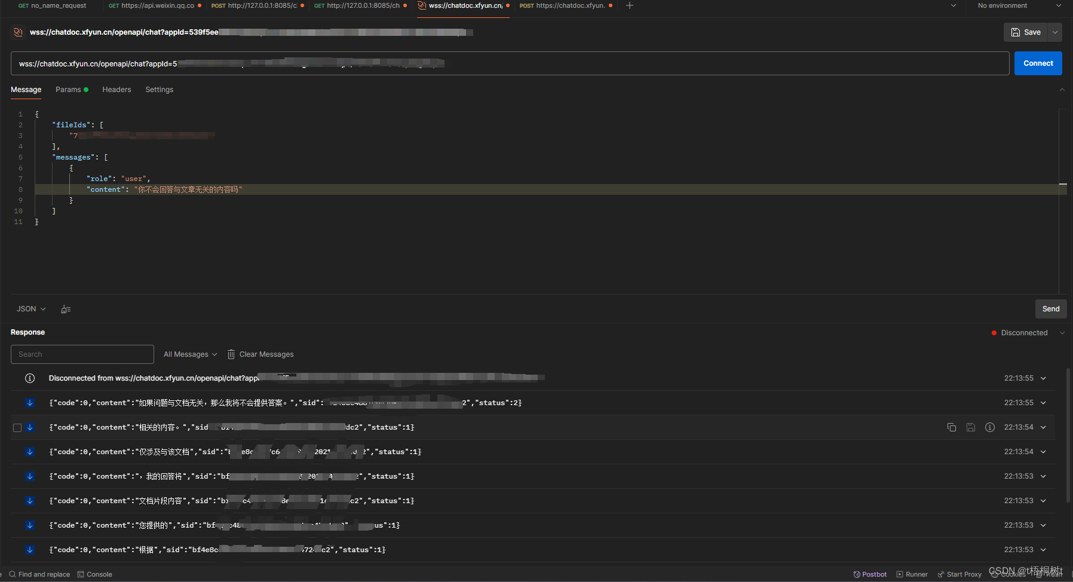Screen dimensions: 1073x582
Task: Click the response message list scrollbar
Action: (x=1068, y=436)
